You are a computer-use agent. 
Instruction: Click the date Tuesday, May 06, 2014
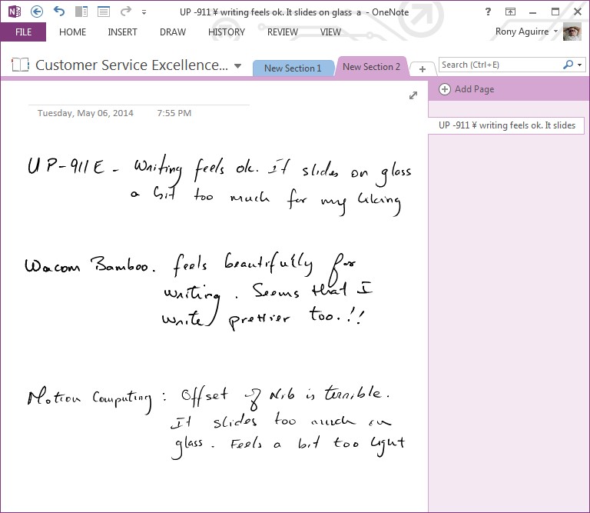pos(85,113)
